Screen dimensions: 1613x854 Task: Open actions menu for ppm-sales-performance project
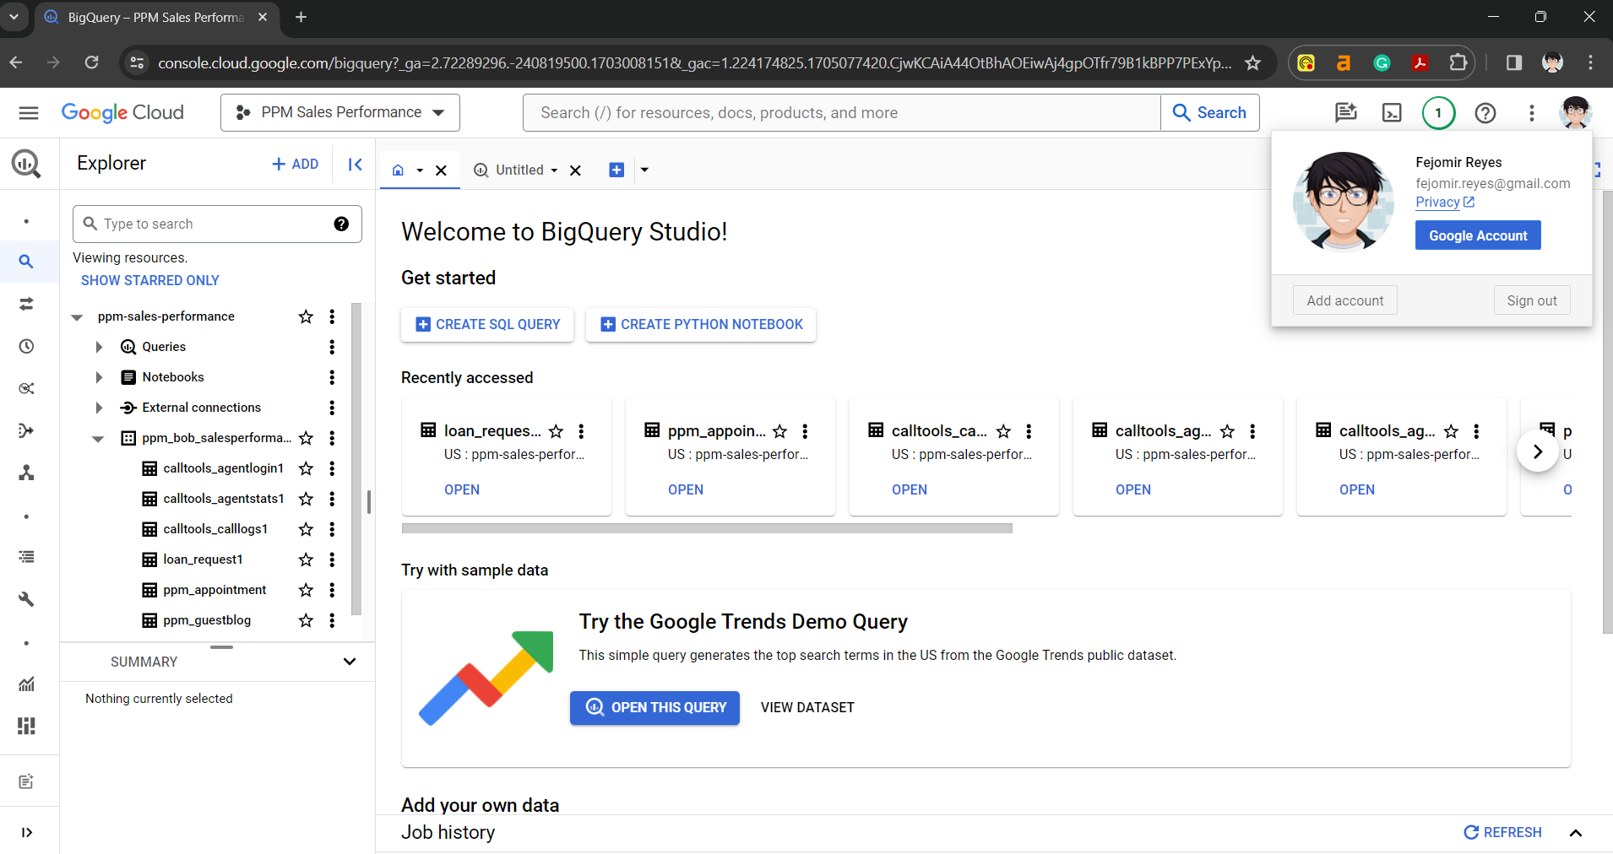pyautogui.click(x=332, y=316)
